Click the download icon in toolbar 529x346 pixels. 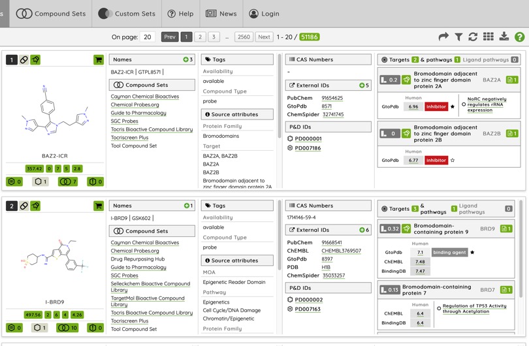(504, 37)
